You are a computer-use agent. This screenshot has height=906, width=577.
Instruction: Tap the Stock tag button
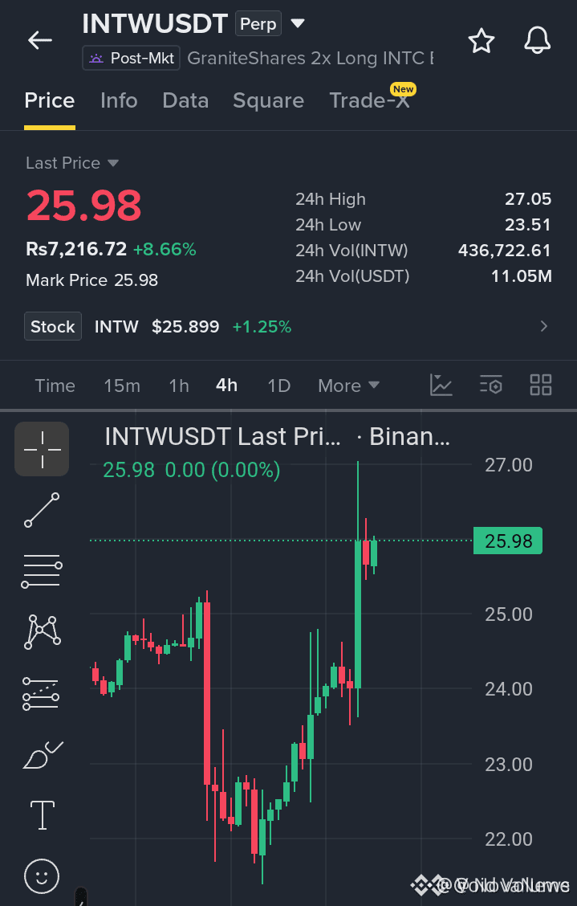pos(52,326)
